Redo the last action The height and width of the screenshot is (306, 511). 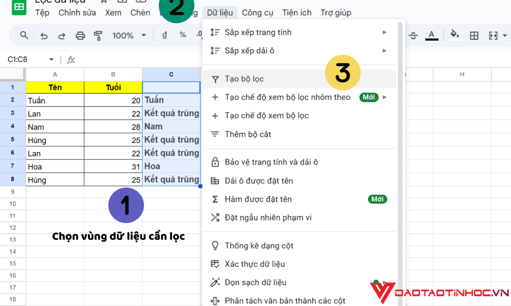62,35
